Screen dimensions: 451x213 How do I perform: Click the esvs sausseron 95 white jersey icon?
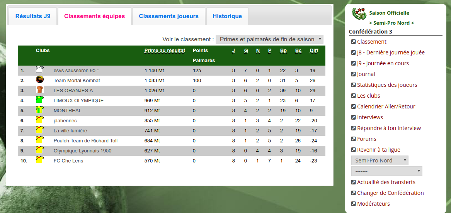[39, 69]
